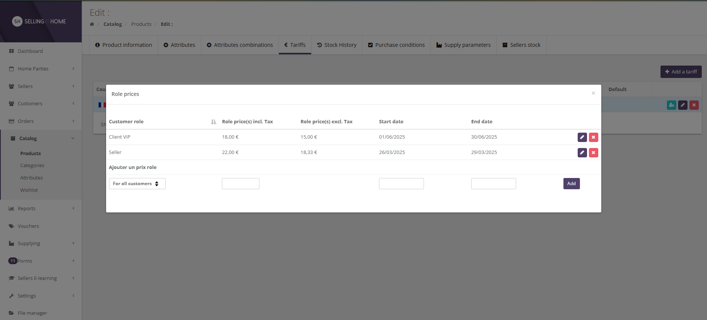
Task: Click the home breadcrumb icon
Action: 92,24
